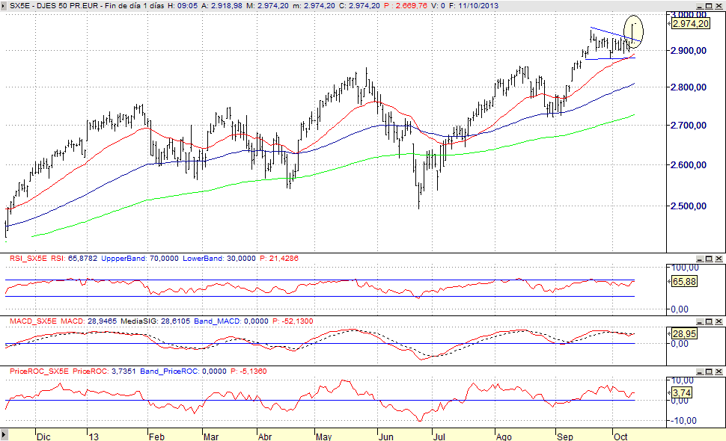Click the 100,00 label on RSI axis
Image resolution: width=726 pixels, height=441 pixels.
point(686,268)
